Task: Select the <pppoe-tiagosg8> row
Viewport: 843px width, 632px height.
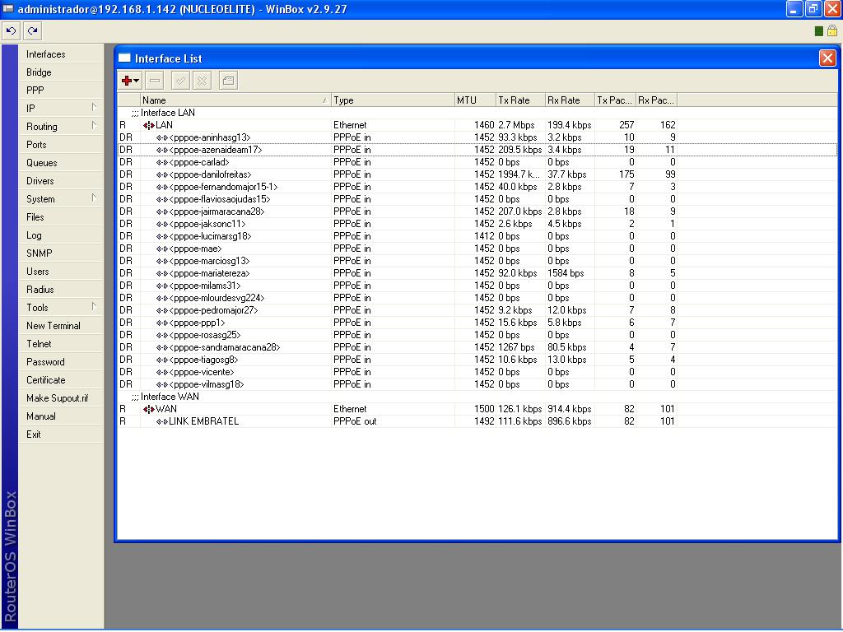Action: tap(477, 360)
